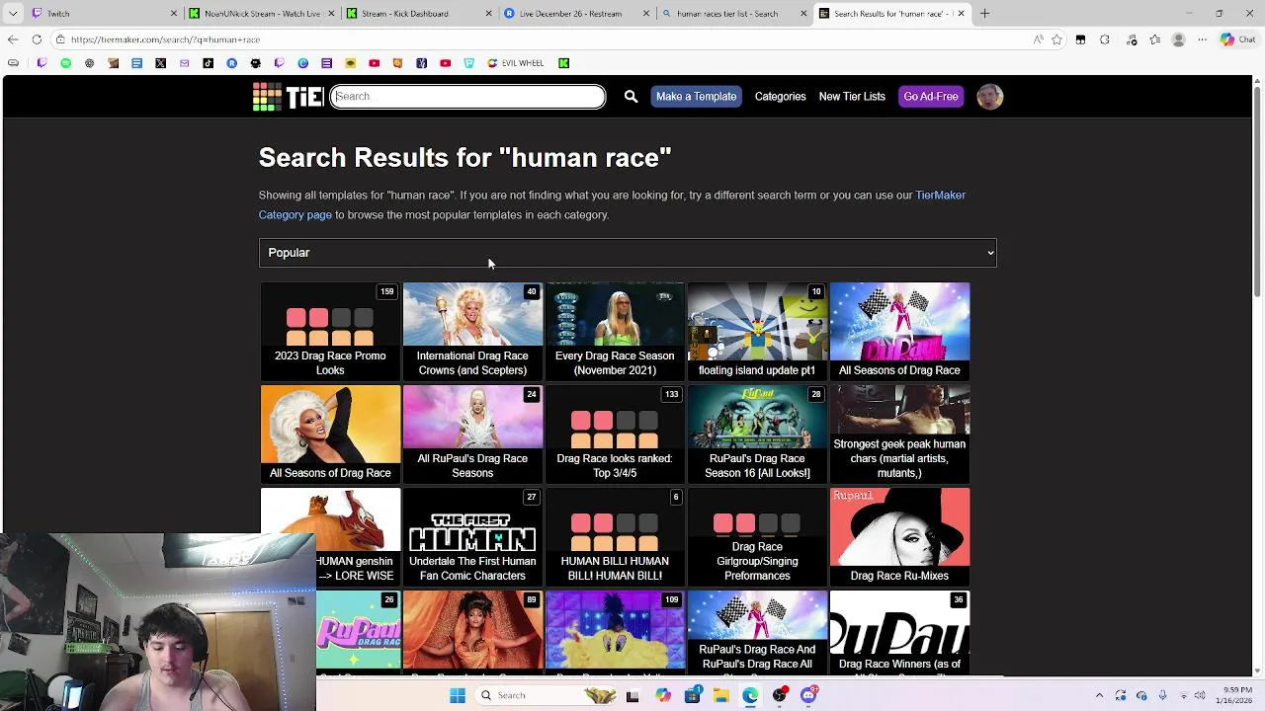Open the tab search dropdown arrow

pyautogui.click(x=13, y=14)
